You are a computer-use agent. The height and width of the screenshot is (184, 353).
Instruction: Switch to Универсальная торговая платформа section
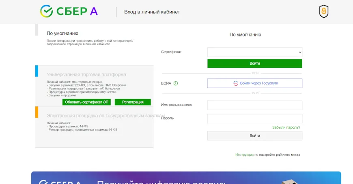(86, 74)
